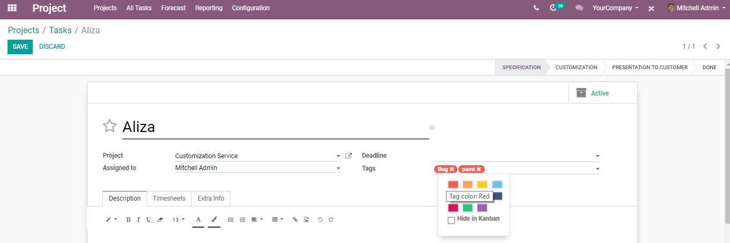Image resolution: width=730 pixels, height=243 pixels.
Task: Click the kanban state grey dot
Action: click(432, 127)
